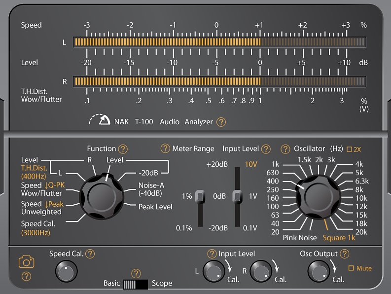The width and height of the screenshot is (391, 294).
Task: Open help icon next to Osc Output
Action: point(344,254)
